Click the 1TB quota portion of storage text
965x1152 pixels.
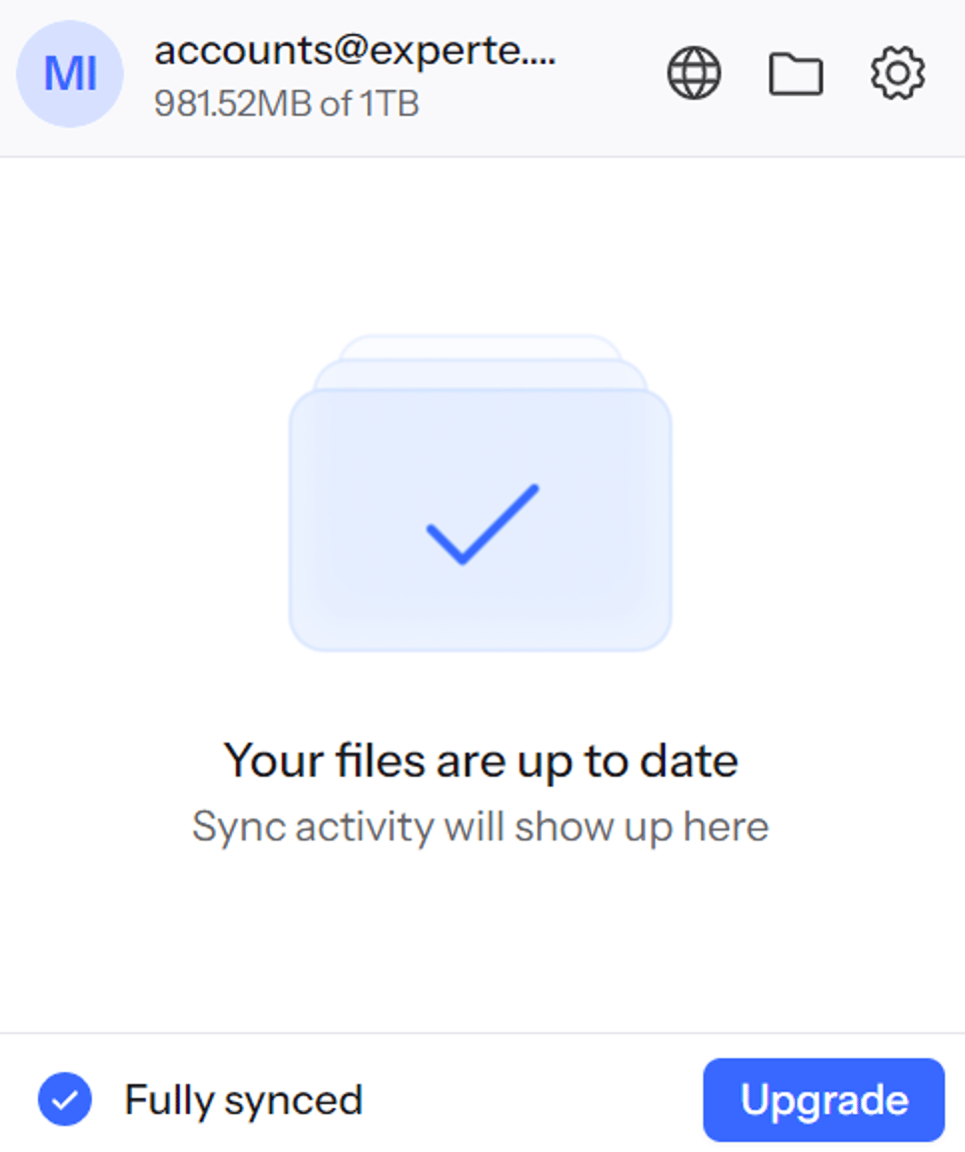(x=389, y=104)
